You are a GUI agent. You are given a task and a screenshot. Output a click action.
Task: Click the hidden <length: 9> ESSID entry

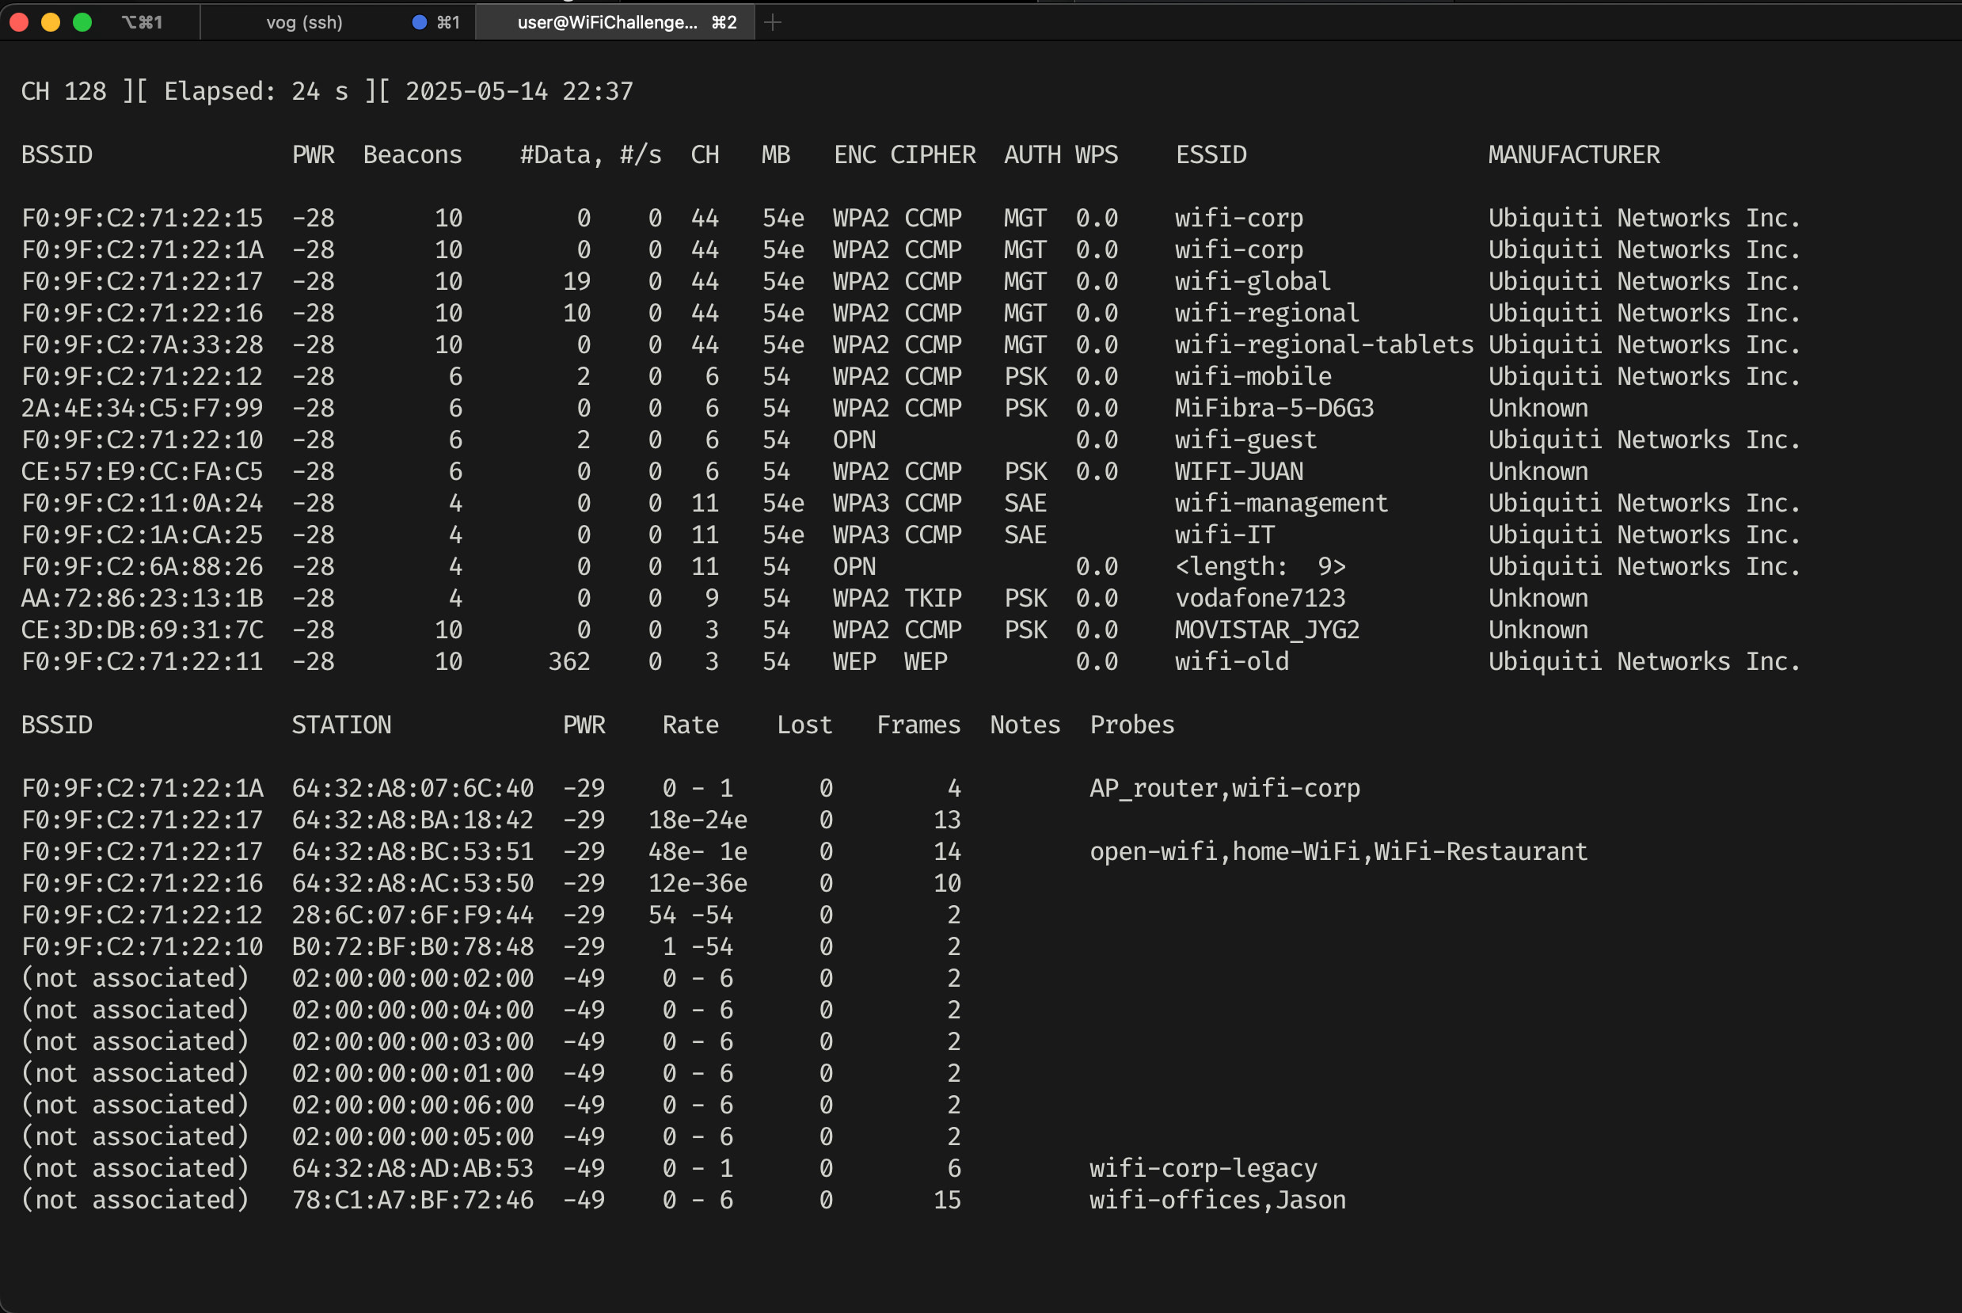tap(1260, 567)
